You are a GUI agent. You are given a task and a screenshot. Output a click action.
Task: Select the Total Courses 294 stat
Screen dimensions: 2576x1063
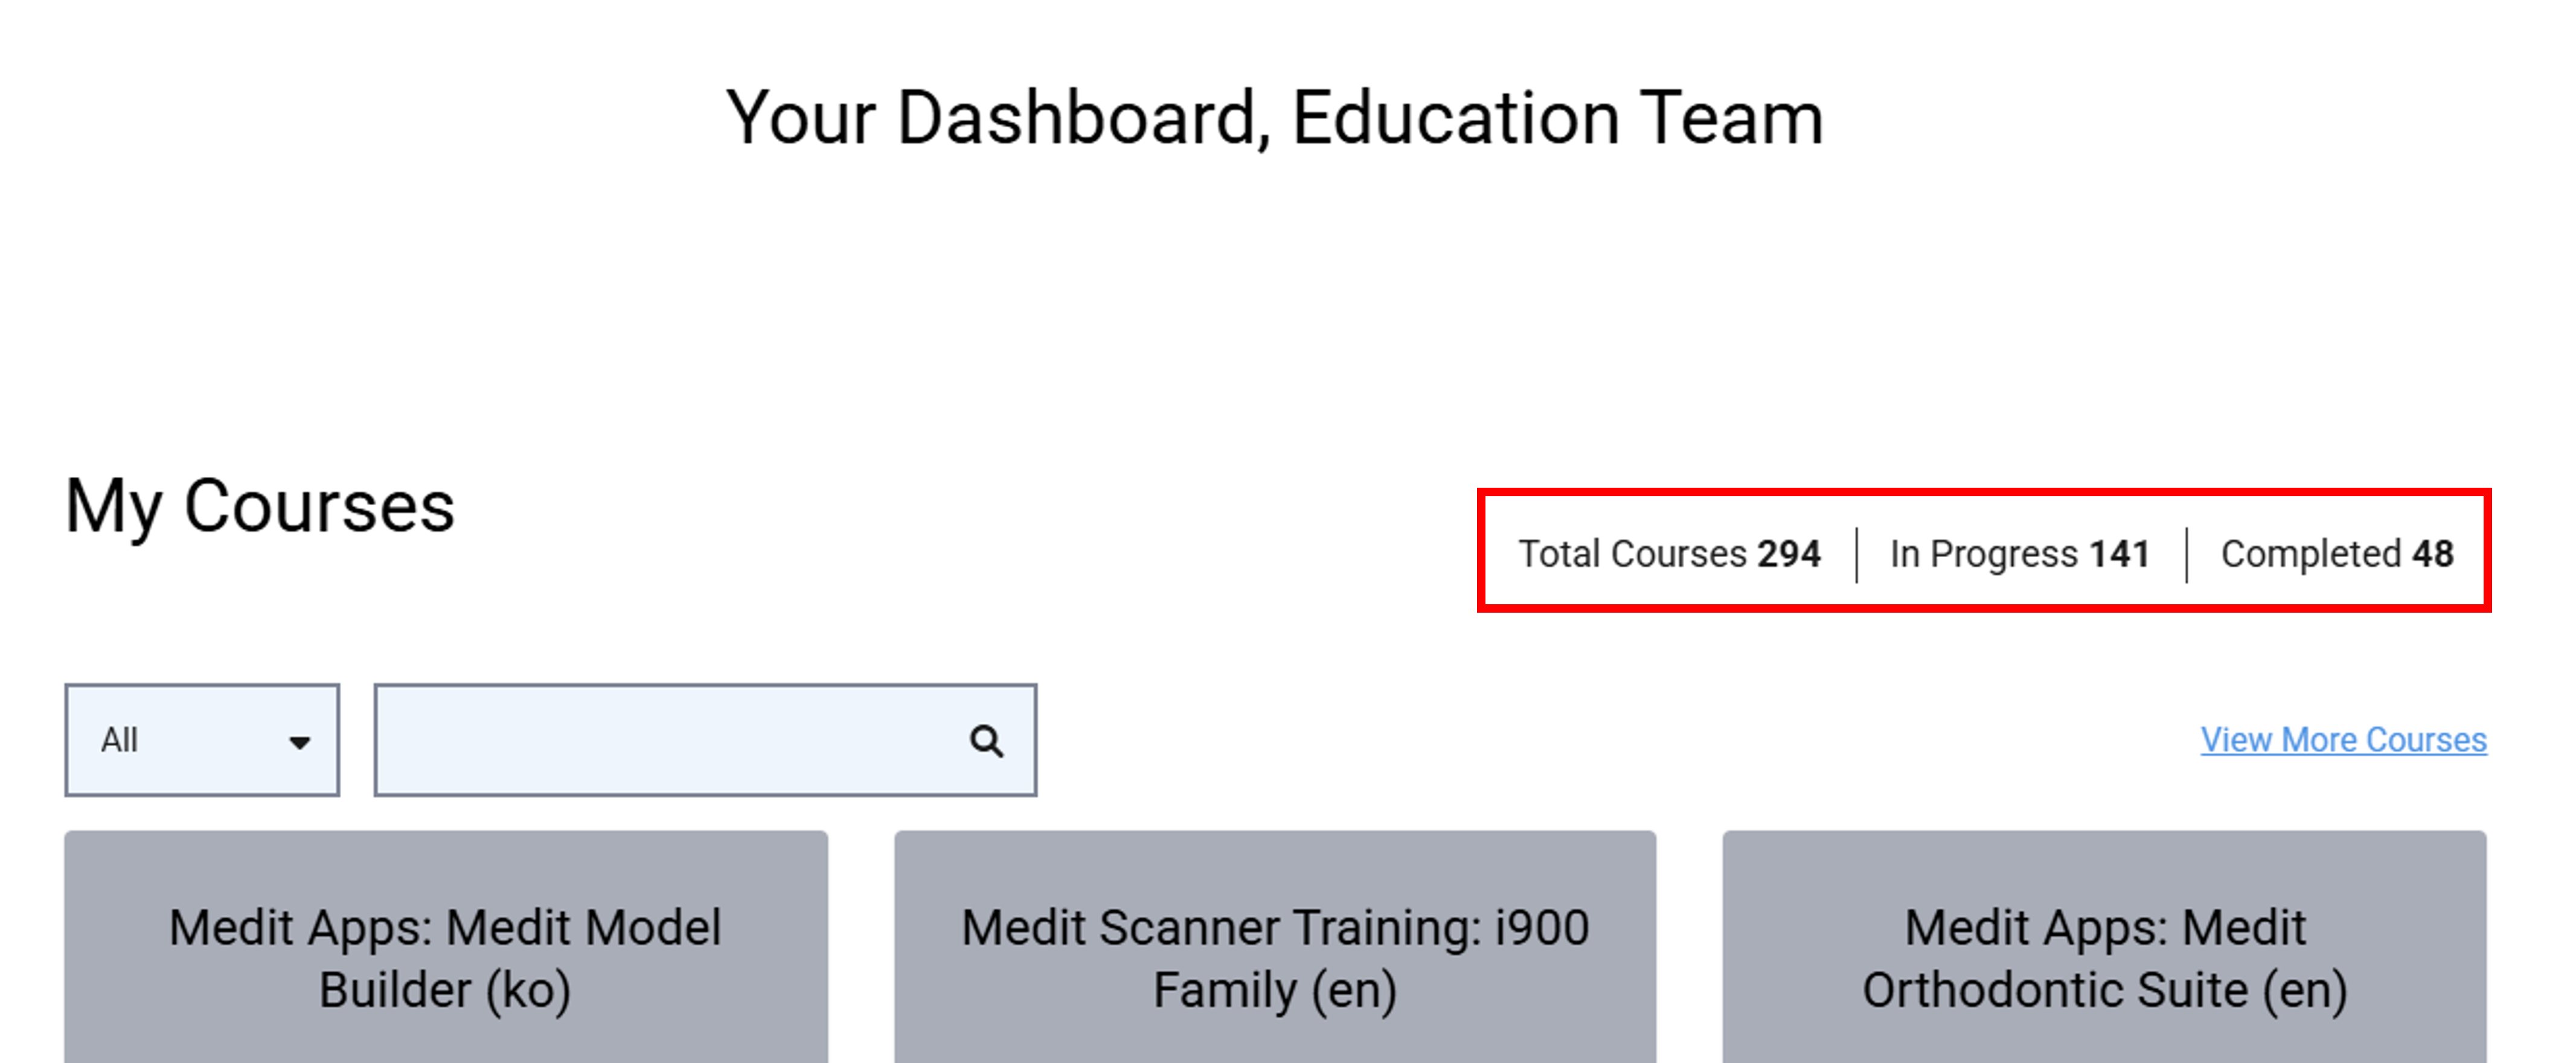coord(1669,553)
